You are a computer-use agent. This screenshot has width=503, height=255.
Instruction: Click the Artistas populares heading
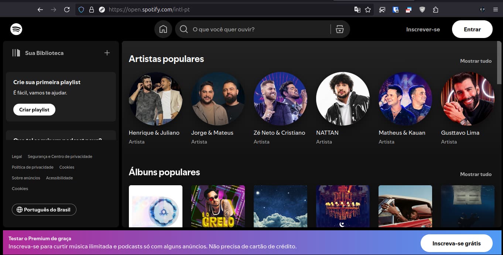pyautogui.click(x=166, y=59)
